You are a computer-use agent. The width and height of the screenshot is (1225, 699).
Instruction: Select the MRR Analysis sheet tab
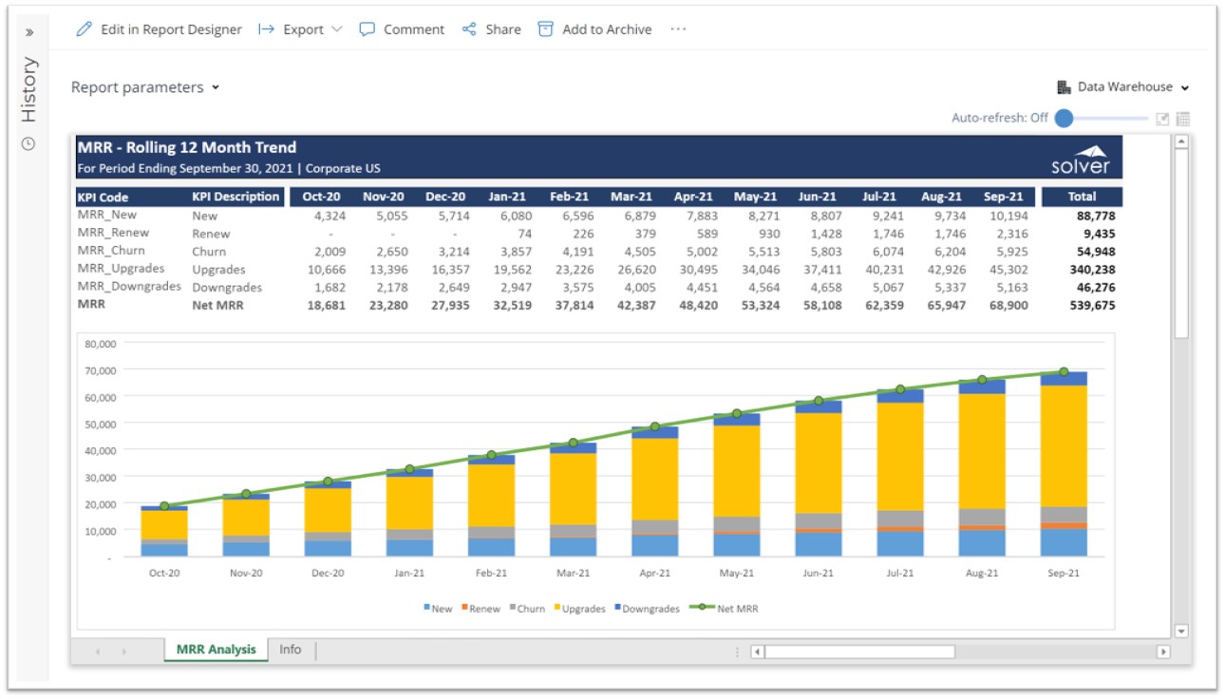click(216, 650)
